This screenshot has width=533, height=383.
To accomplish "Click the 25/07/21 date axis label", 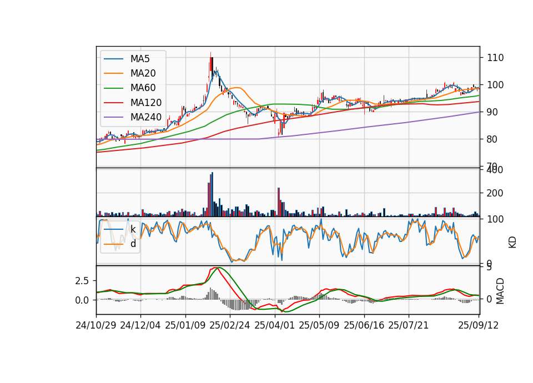I will [409, 325].
